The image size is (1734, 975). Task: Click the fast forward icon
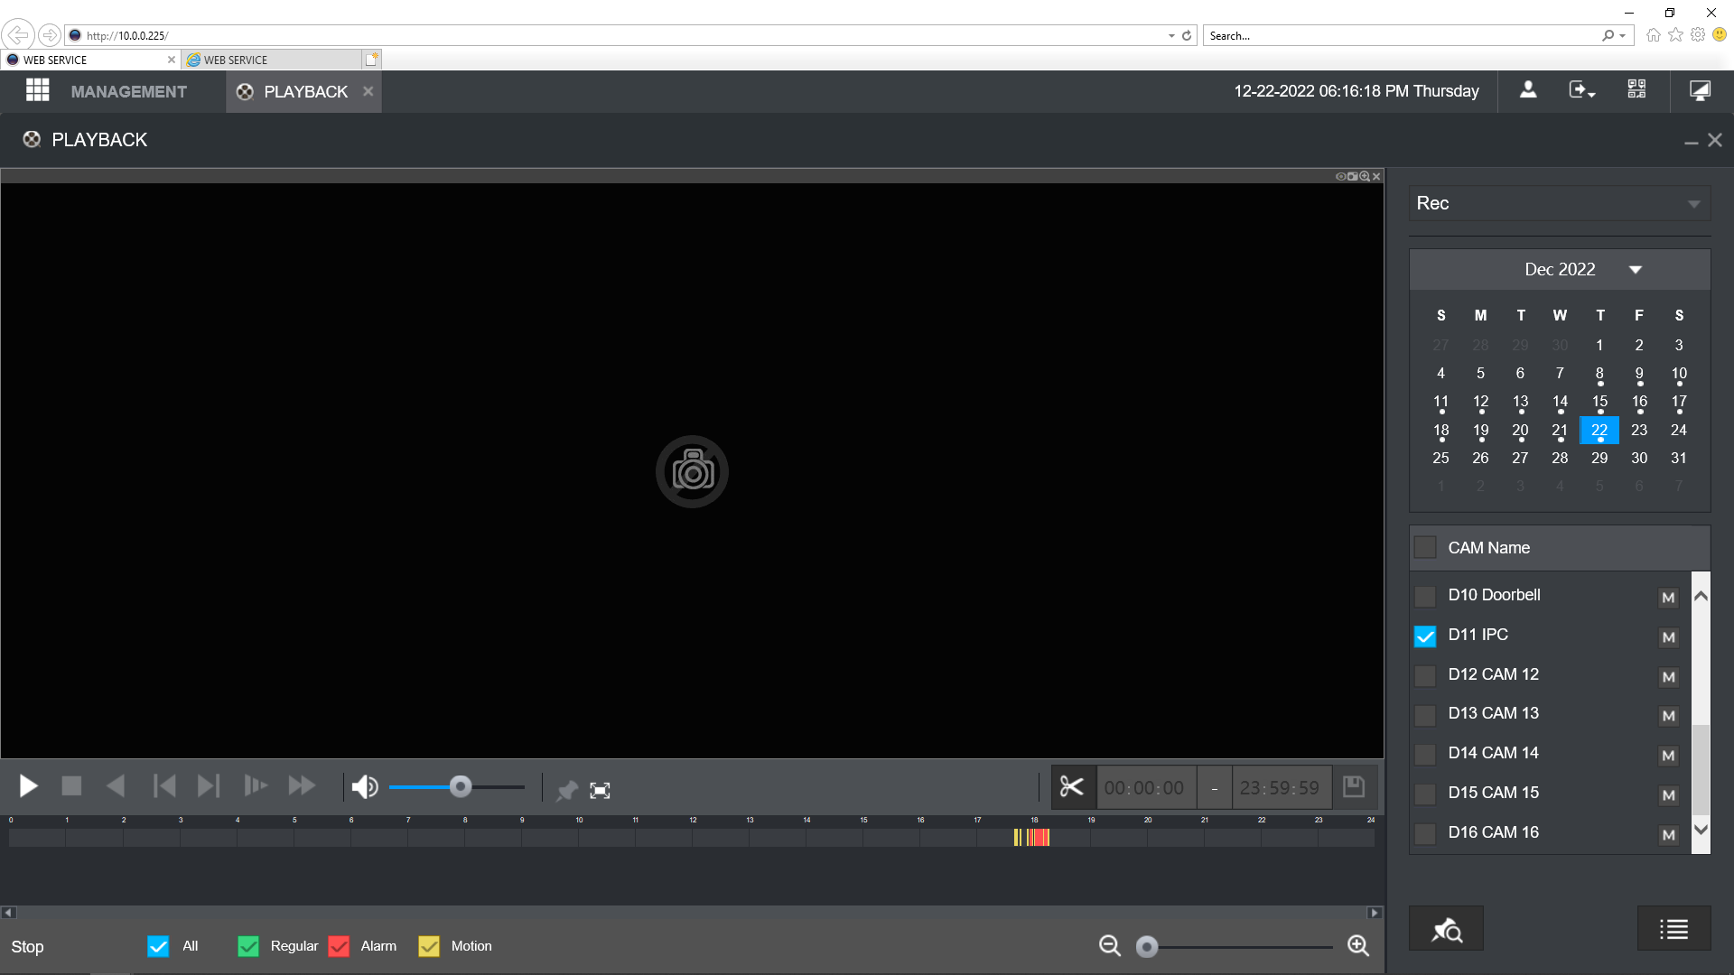point(302,786)
